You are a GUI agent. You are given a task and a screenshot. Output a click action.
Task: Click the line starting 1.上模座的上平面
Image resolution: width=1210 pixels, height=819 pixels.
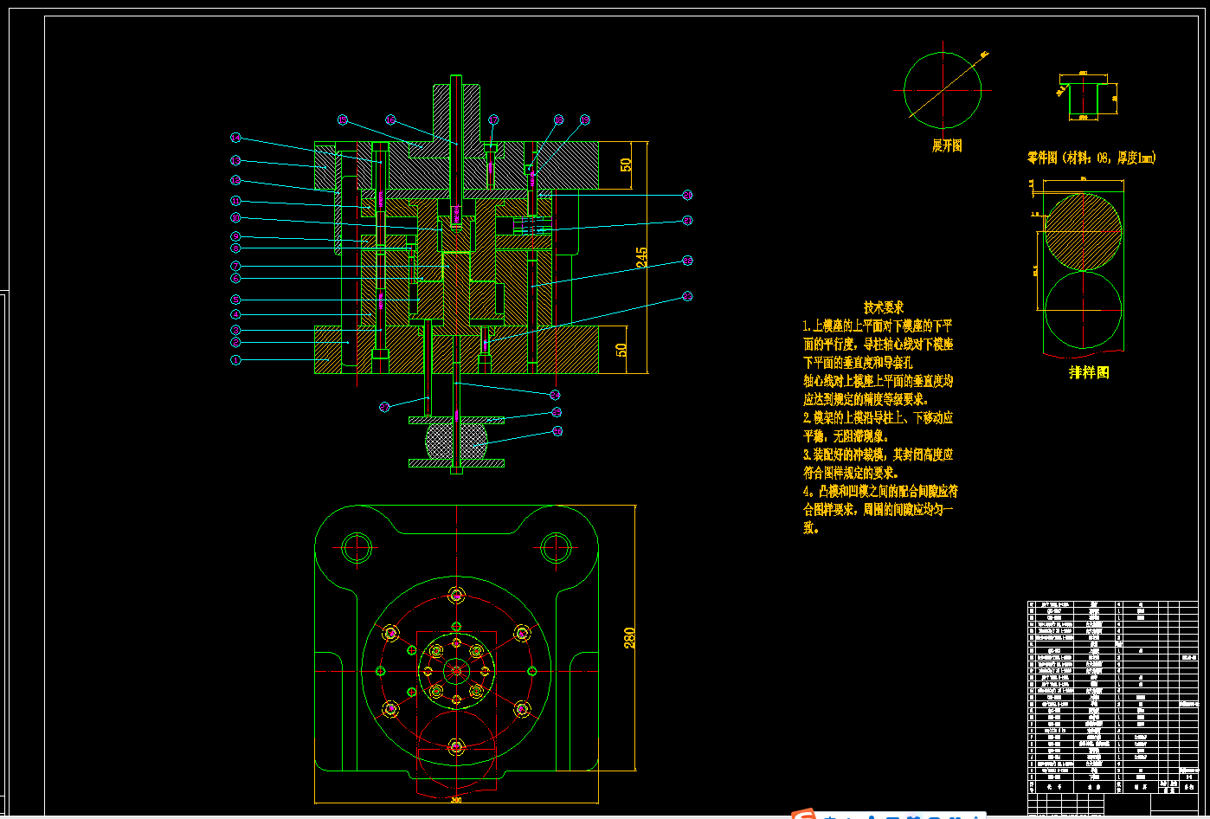[x=878, y=326]
